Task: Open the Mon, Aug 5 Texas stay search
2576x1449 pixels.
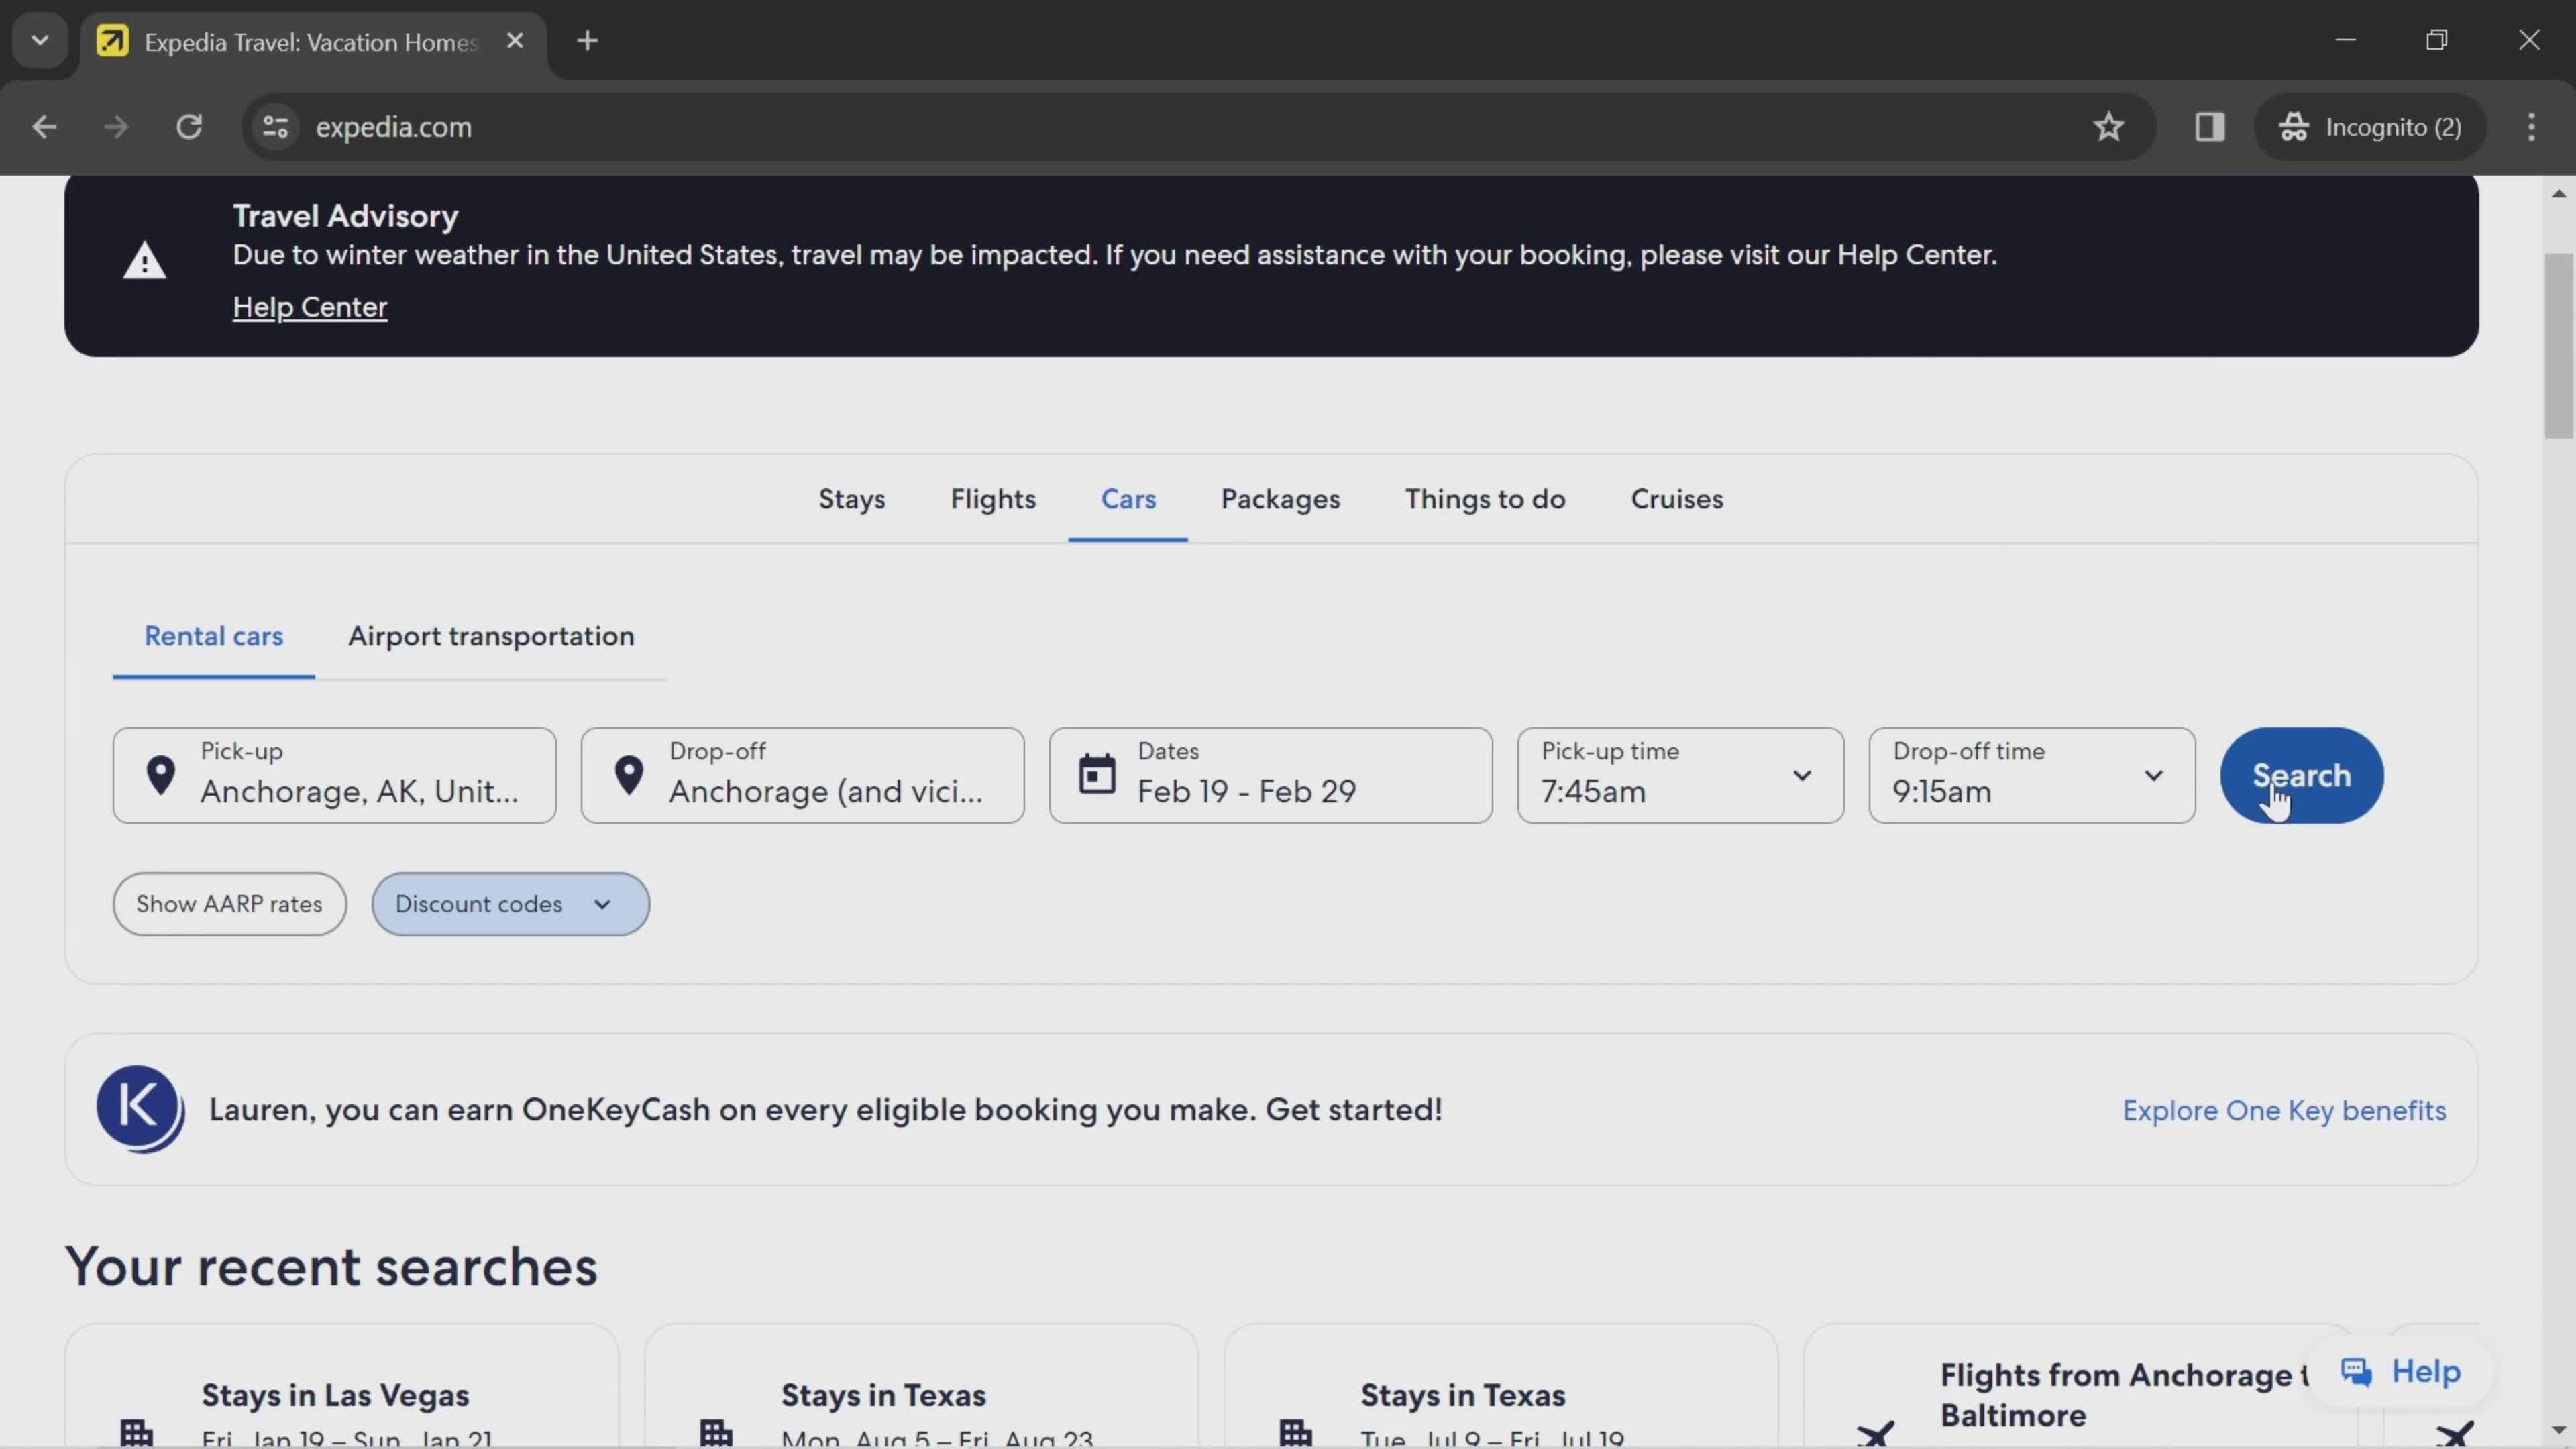Action: 921,1387
